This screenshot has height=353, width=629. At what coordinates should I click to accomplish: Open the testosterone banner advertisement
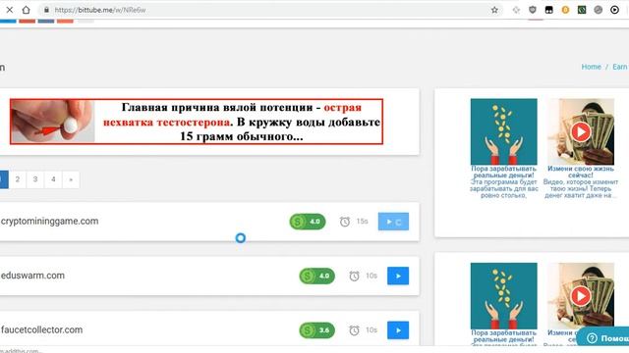coord(197,122)
